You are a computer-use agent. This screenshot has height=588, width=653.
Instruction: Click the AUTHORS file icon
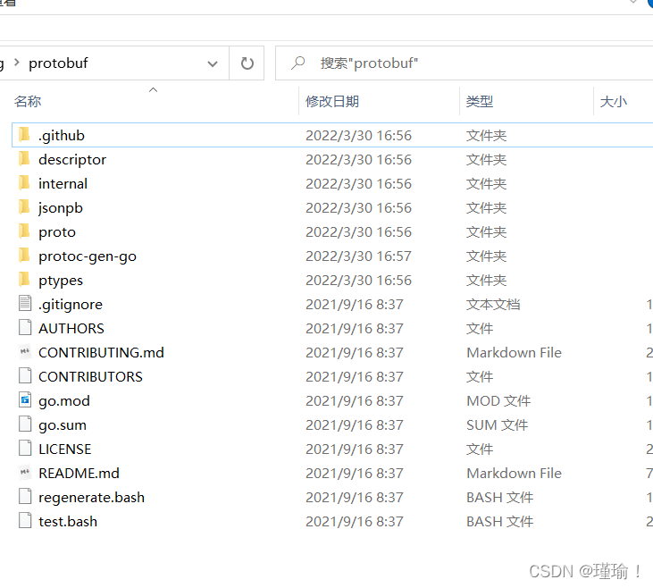tap(25, 328)
